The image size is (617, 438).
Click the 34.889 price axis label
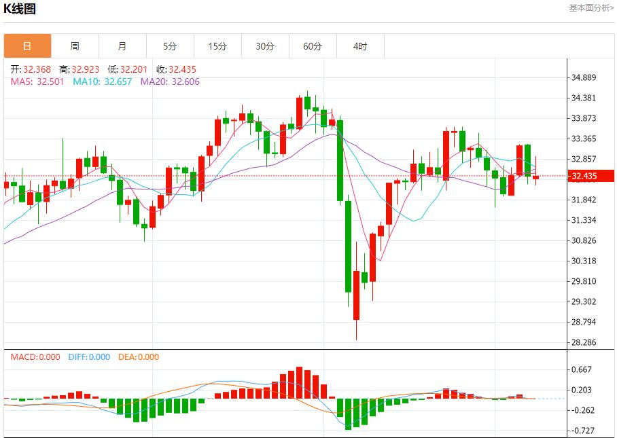click(x=584, y=77)
